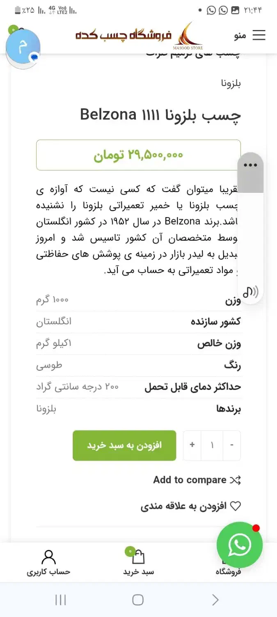The height and width of the screenshot is (617, 277).
Task: Tap the user icon for حساب کاربری
Action: pyautogui.click(x=49, y=556)
